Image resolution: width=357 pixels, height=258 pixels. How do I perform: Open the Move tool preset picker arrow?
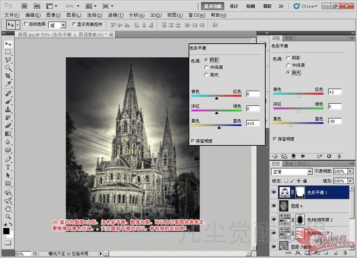click(x=18, y=25)
